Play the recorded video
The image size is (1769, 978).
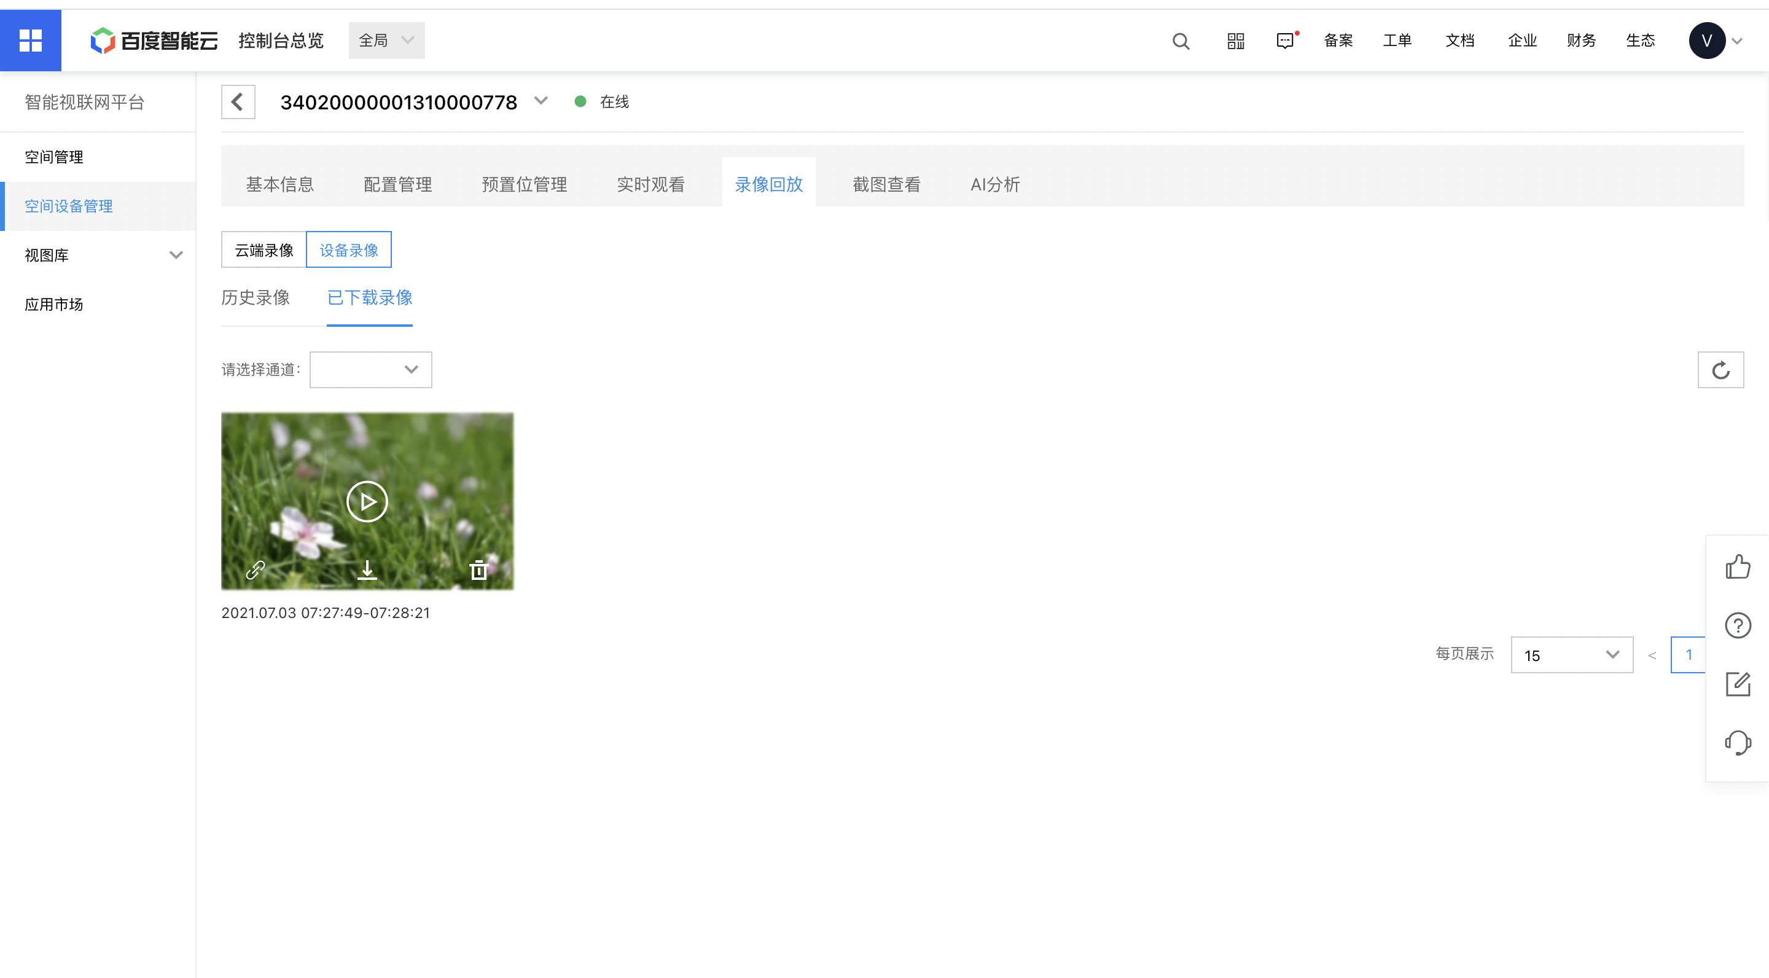tap(367, 501)
